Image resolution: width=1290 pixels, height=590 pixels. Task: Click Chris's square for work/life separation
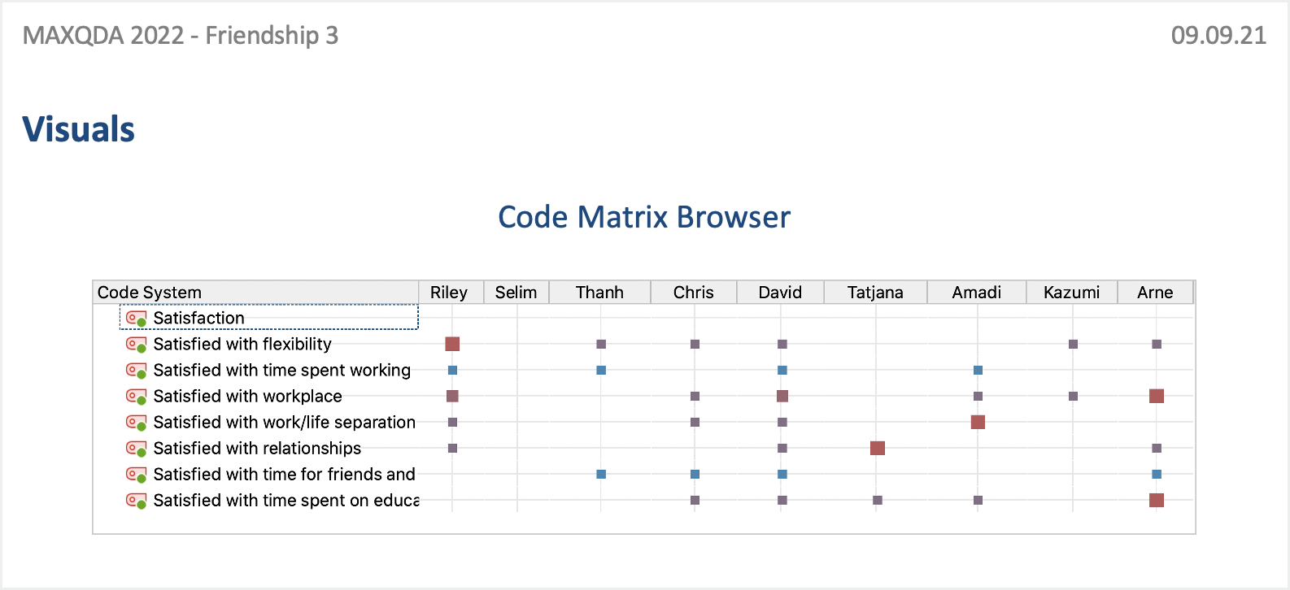click(695, 422)
